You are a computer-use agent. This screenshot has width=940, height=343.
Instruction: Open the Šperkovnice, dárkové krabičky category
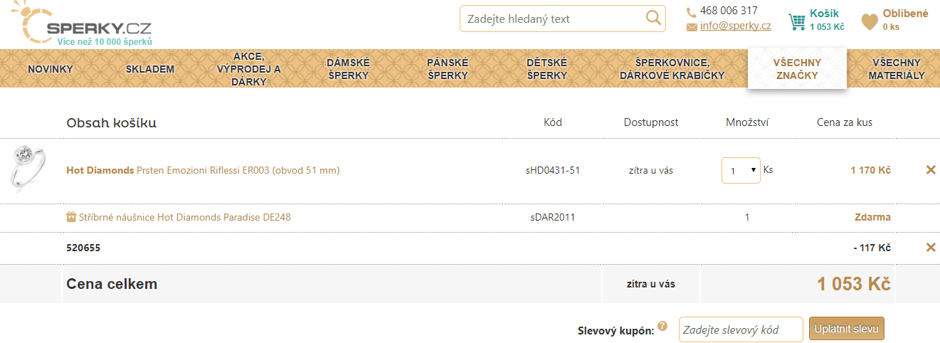coord(672,69)
